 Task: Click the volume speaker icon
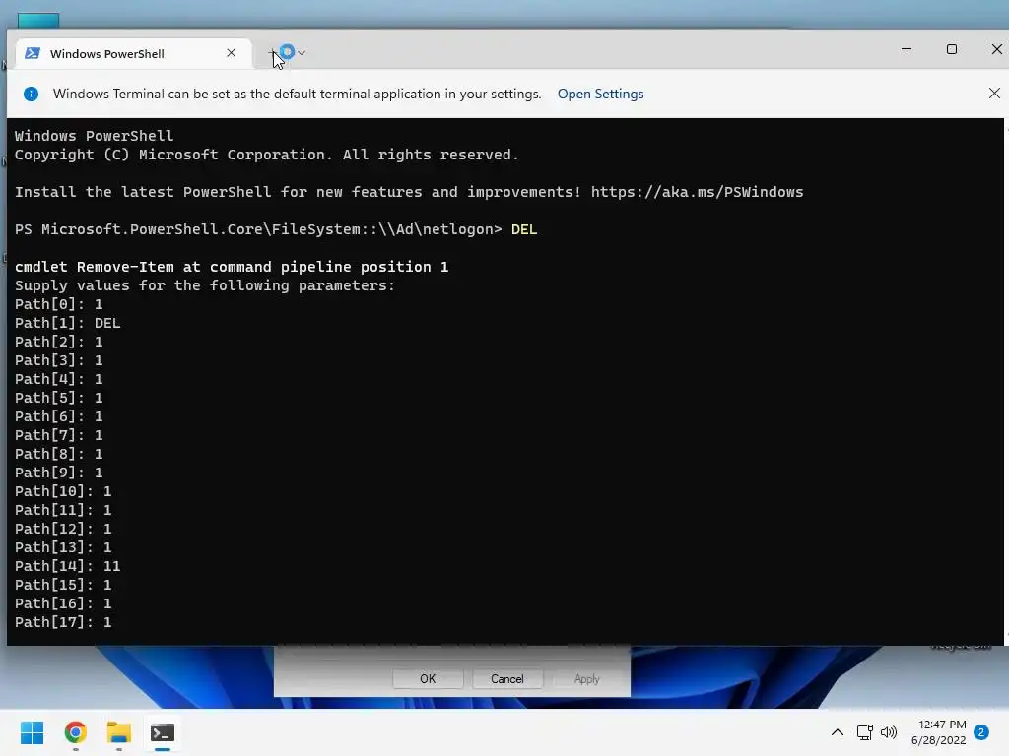coord(889,732)
